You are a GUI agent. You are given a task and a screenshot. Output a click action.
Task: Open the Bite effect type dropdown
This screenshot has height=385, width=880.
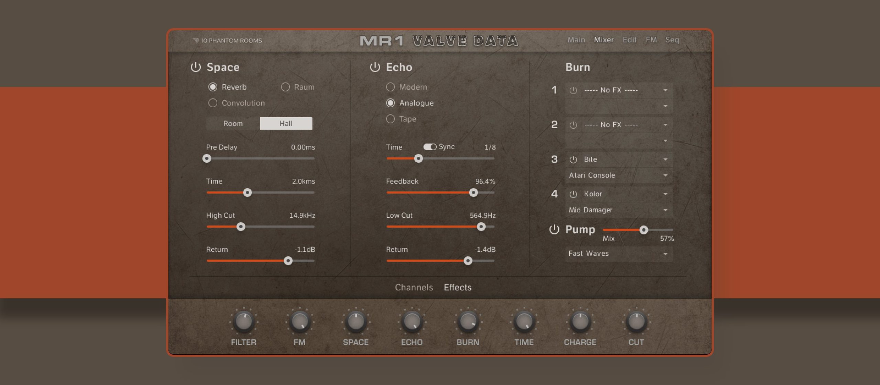point(627,159)
